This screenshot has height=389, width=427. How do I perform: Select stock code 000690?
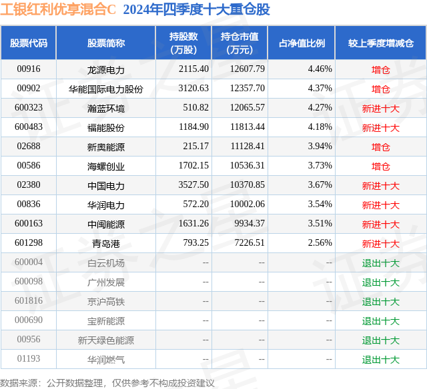(x=29, y=320)
